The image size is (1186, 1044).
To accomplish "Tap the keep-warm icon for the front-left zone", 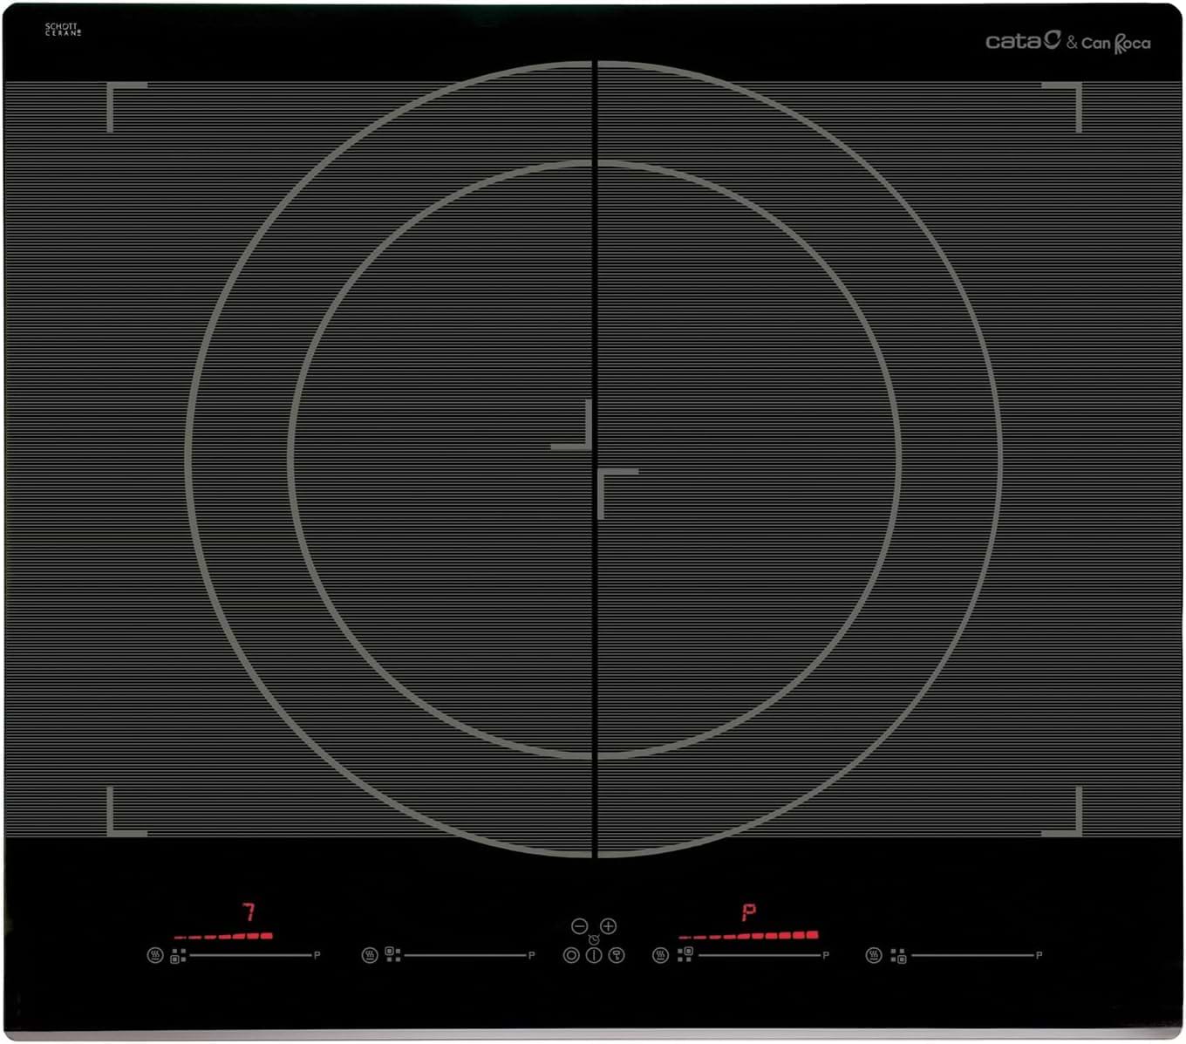I will [x=155, y=955].
